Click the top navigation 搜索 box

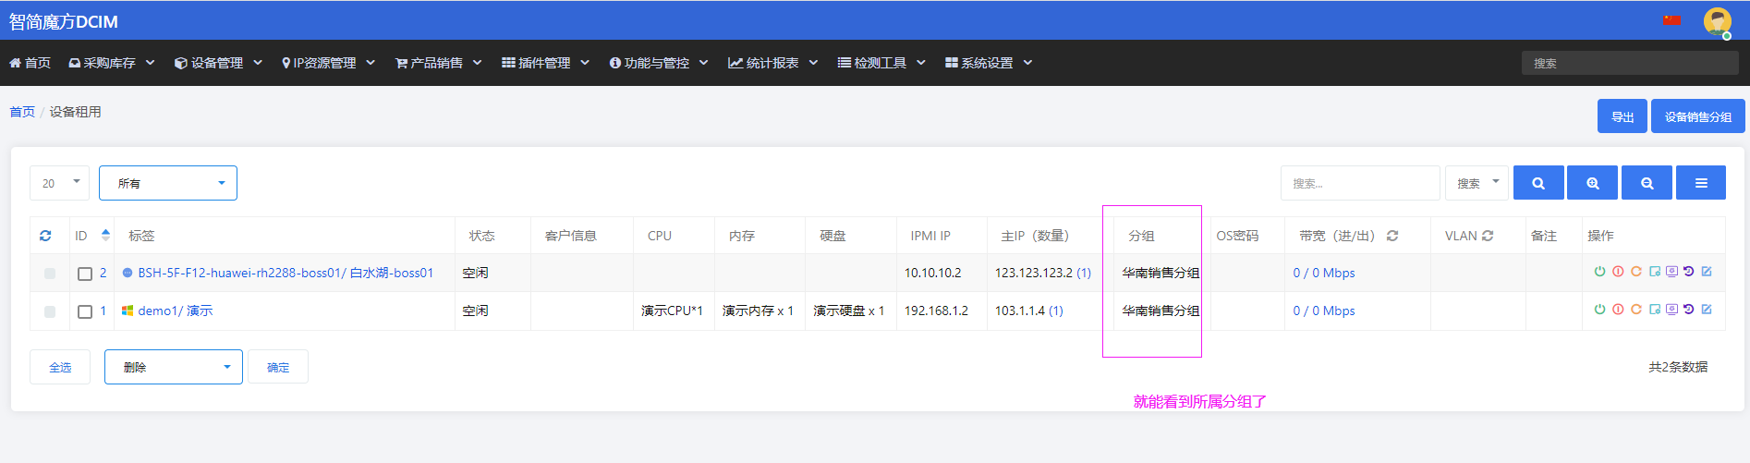click(x=1630, y=63)
